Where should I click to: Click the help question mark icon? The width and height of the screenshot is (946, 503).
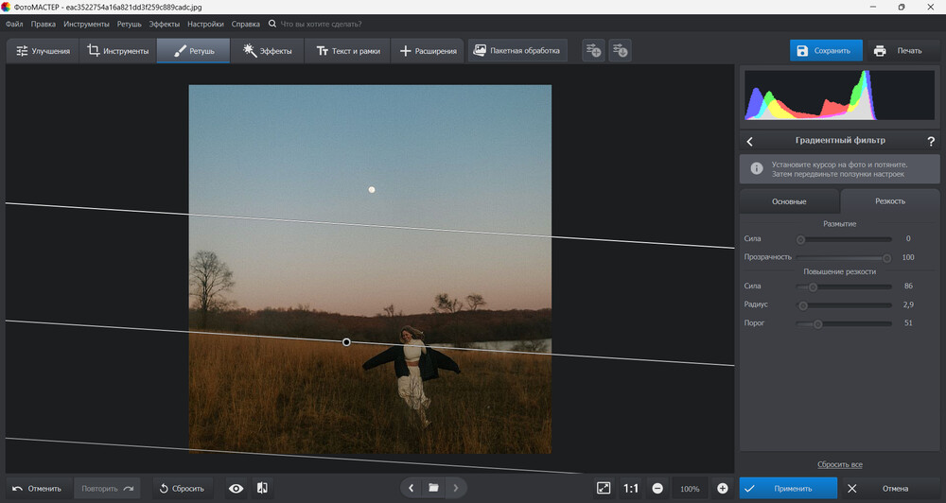pyautogui.click(x=931, y=141)
